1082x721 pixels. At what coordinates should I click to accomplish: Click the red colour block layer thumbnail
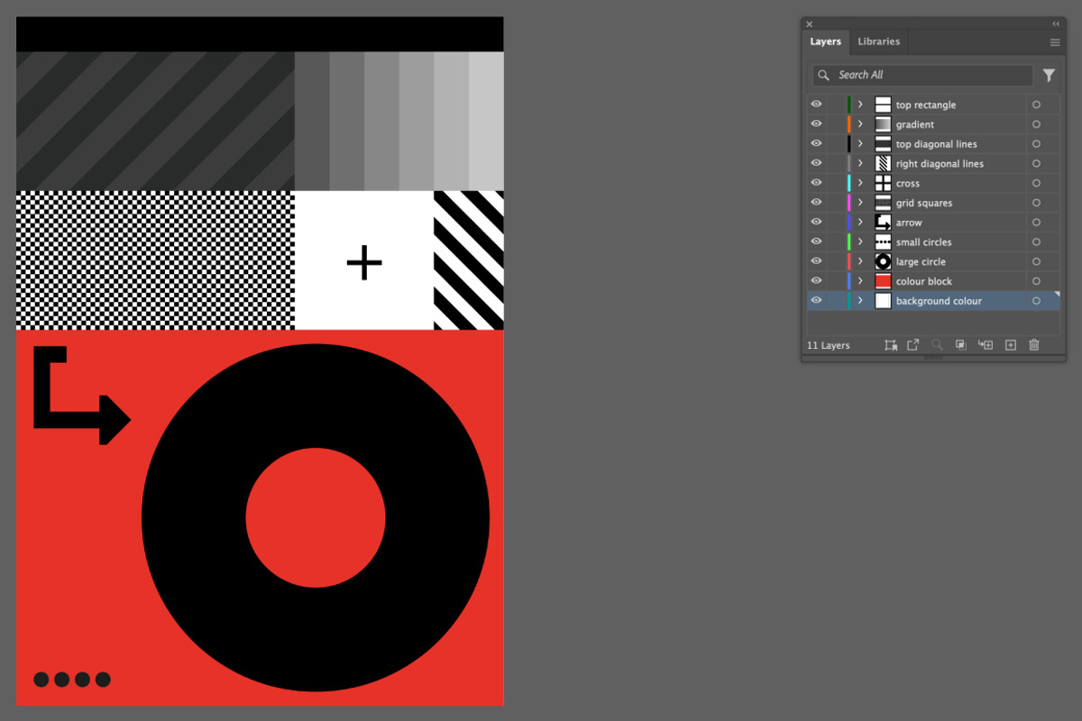(883, 281)
